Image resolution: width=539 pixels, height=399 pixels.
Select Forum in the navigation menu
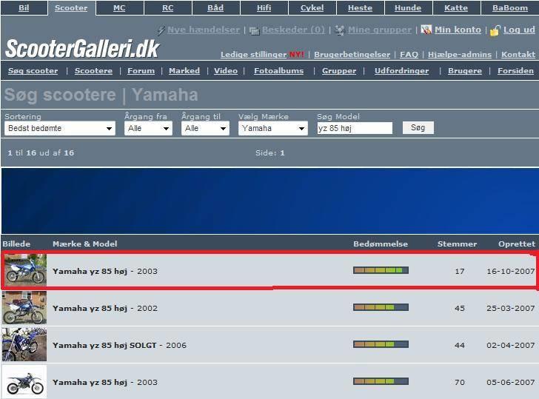(x=141, y=71)
